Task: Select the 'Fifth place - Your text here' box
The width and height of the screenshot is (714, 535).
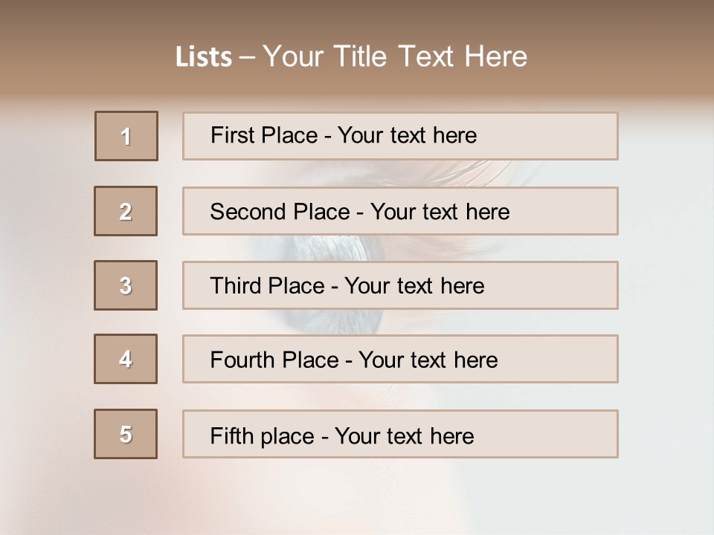Action: pos(400,434)
